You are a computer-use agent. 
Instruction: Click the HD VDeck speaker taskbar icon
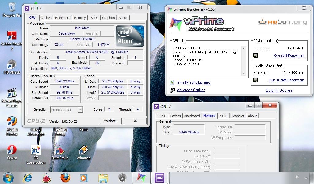[122, 178]
